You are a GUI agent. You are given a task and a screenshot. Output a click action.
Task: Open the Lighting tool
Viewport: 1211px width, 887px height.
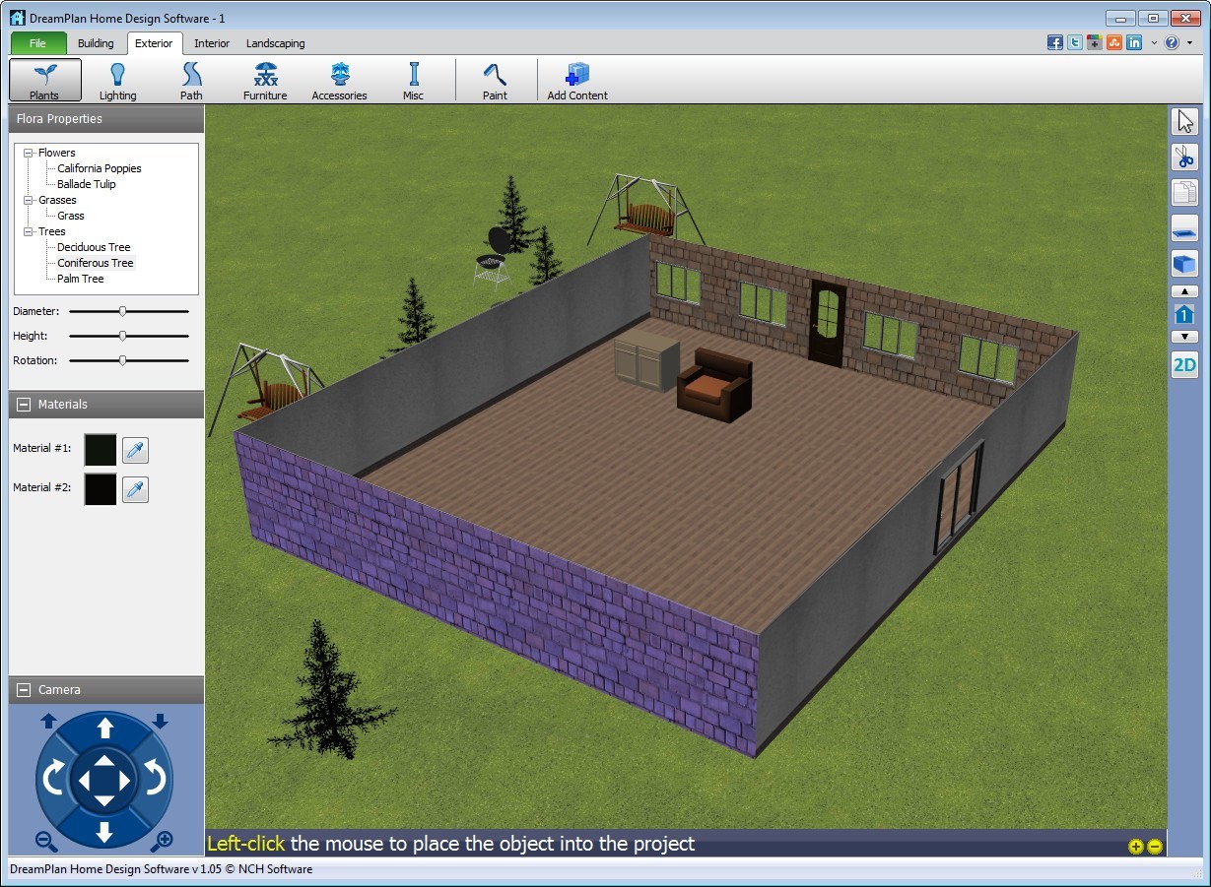pyautogui.click(x=117, y=80)
